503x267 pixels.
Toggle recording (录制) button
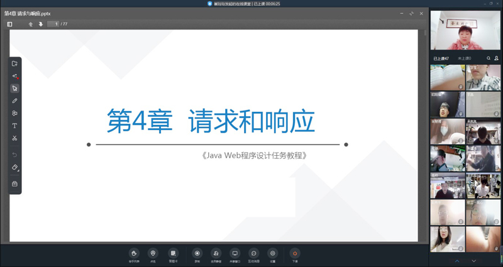[x=197, y=254]
